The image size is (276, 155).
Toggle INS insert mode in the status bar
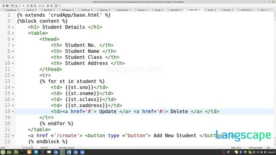pyautogui.click(x=268, y=148)
